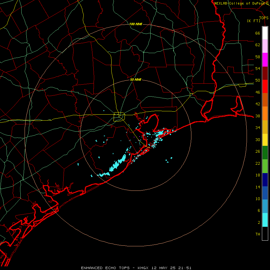Click the magenta legend swatch
The height and width of the screenshot is (270, 270).
point(265,60)
